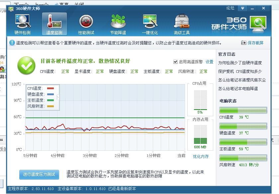The width and height of the screenshot is (279, 194).
Task: Open article 怎么给笔记本电脑降温
Action: 238,88
